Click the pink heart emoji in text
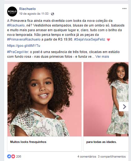The width and height of the screenshot is (131, 161). (108, 40)
